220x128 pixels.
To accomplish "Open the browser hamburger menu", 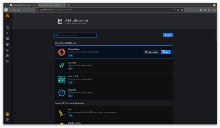I will click(x=214, y=10).
